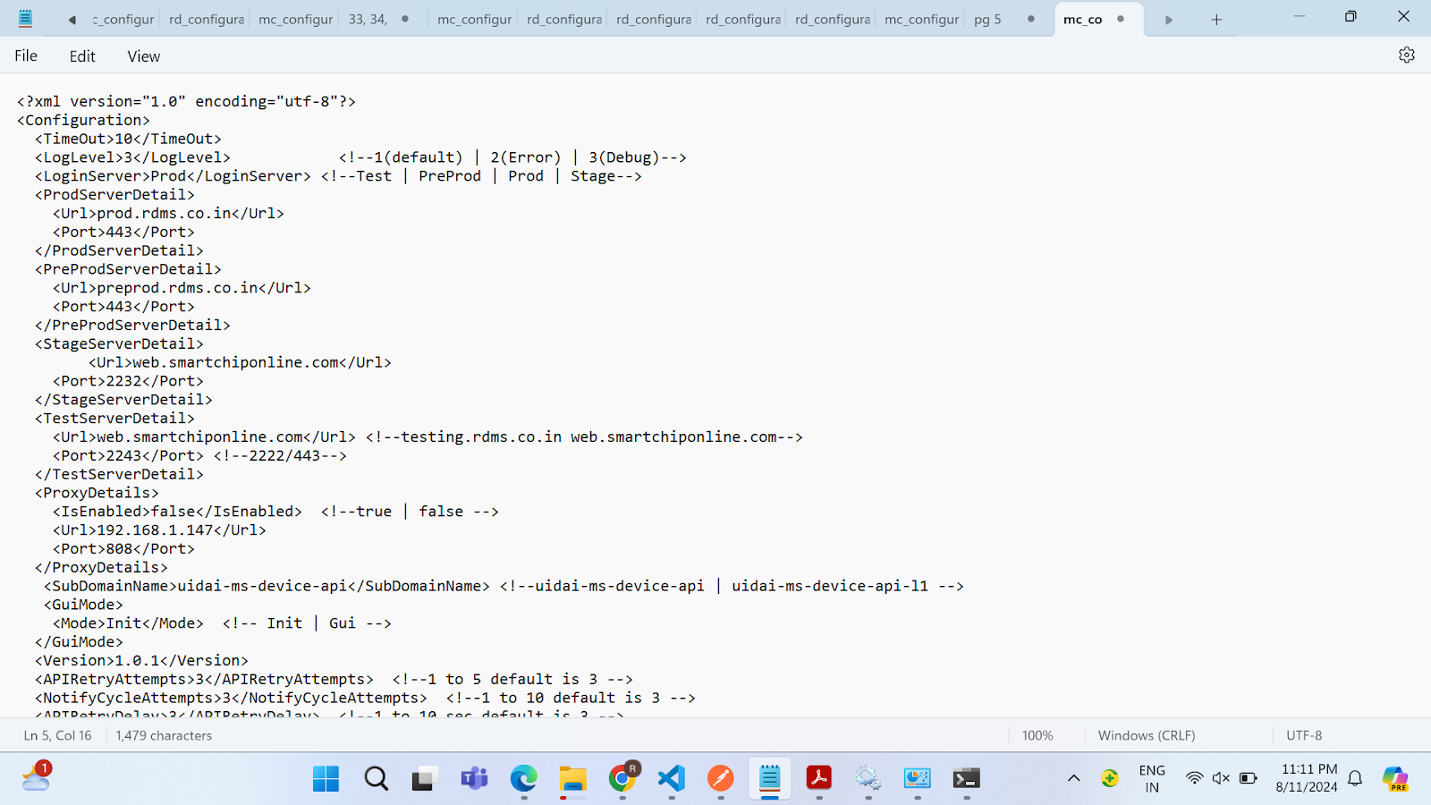This screenshot has height=805, width=1431.
Task: Click the 'preprod.rdms.co.in' URL line
Action: [182, 288]
